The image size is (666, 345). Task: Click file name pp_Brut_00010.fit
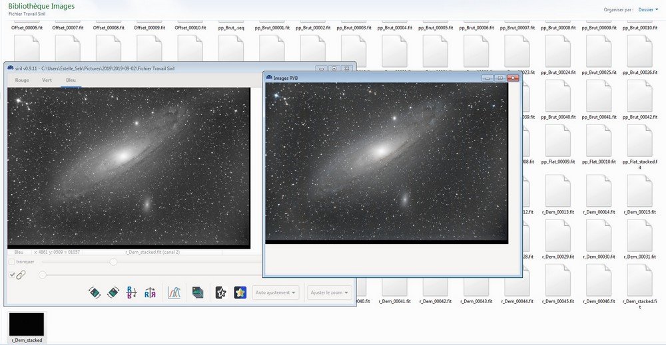639,27
